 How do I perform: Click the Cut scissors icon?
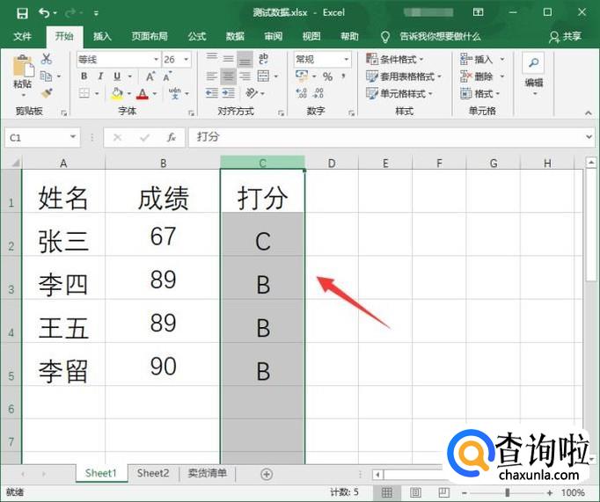tap(47, 60)
